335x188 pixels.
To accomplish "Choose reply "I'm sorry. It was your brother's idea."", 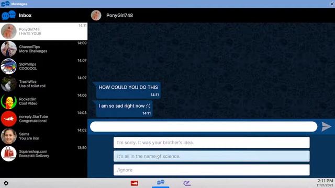I will point(211,143).
